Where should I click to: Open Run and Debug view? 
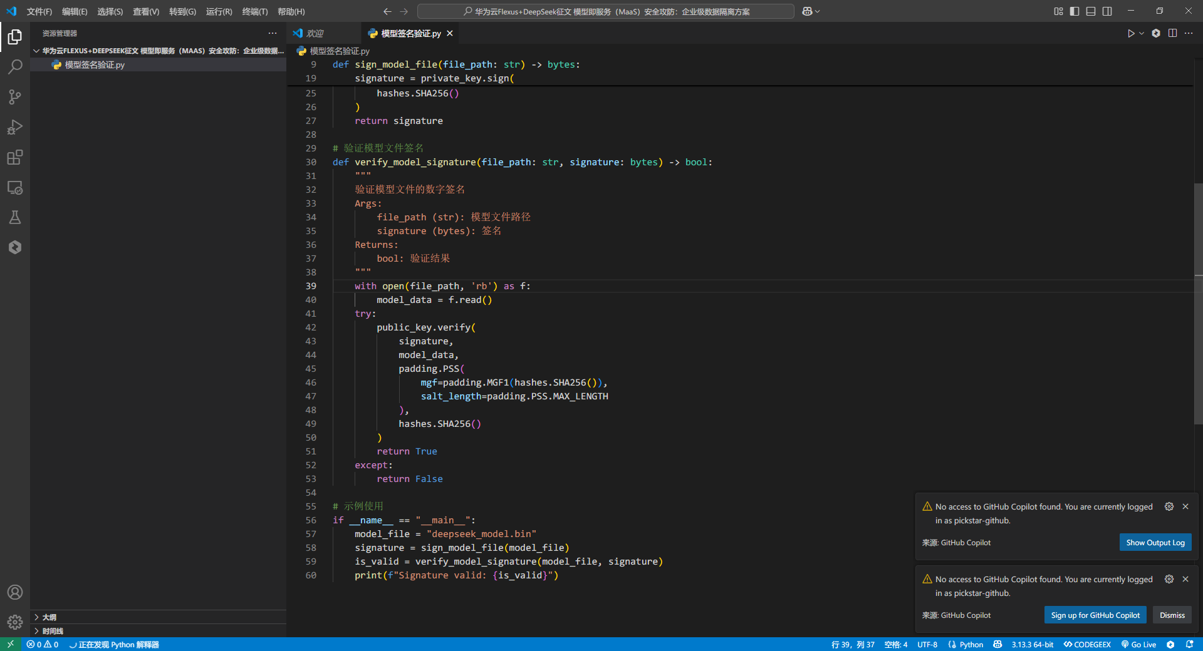tap(15, 127)
